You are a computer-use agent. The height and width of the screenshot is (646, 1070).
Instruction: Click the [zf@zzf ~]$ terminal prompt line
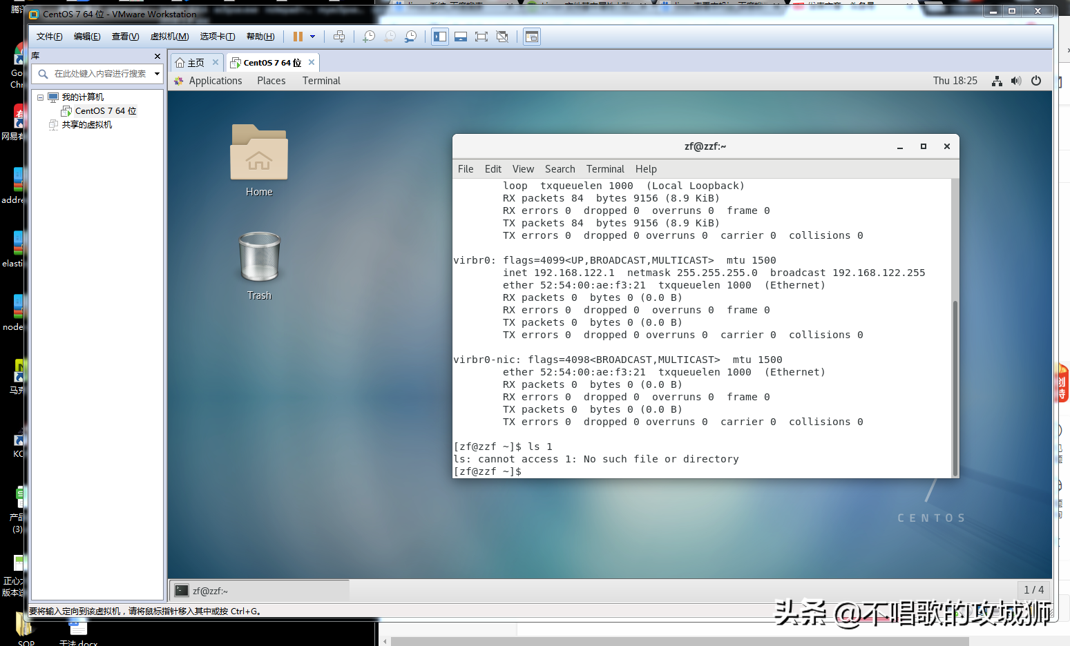click(x=488, y=471)
